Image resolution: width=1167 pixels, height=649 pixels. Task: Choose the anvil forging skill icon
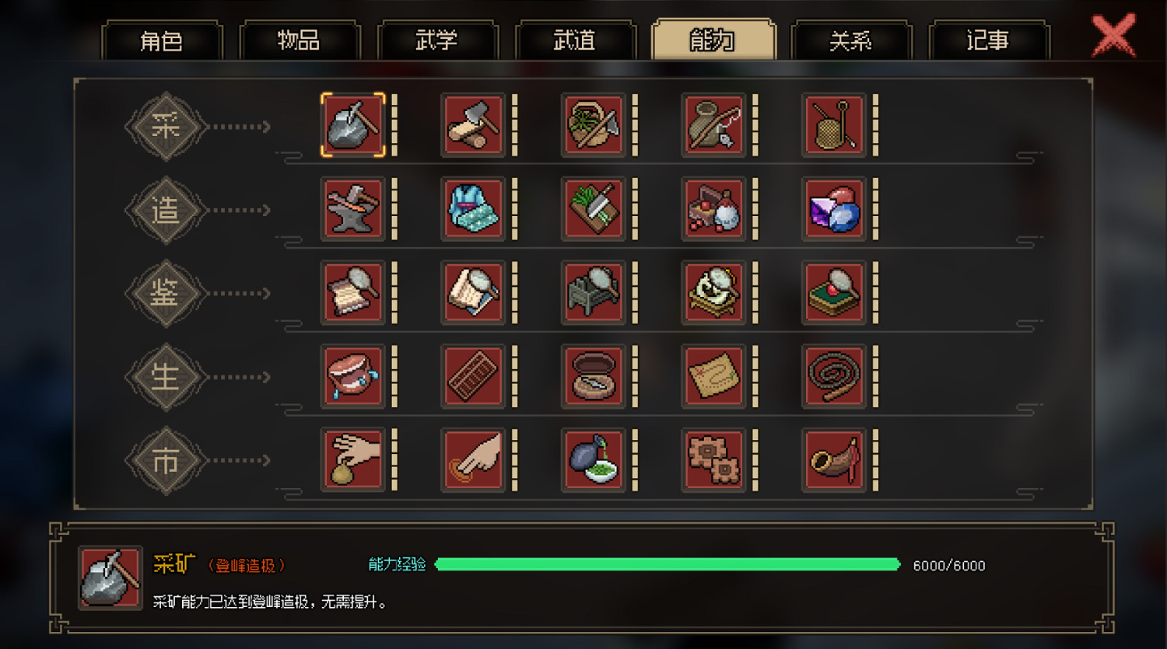353,209
